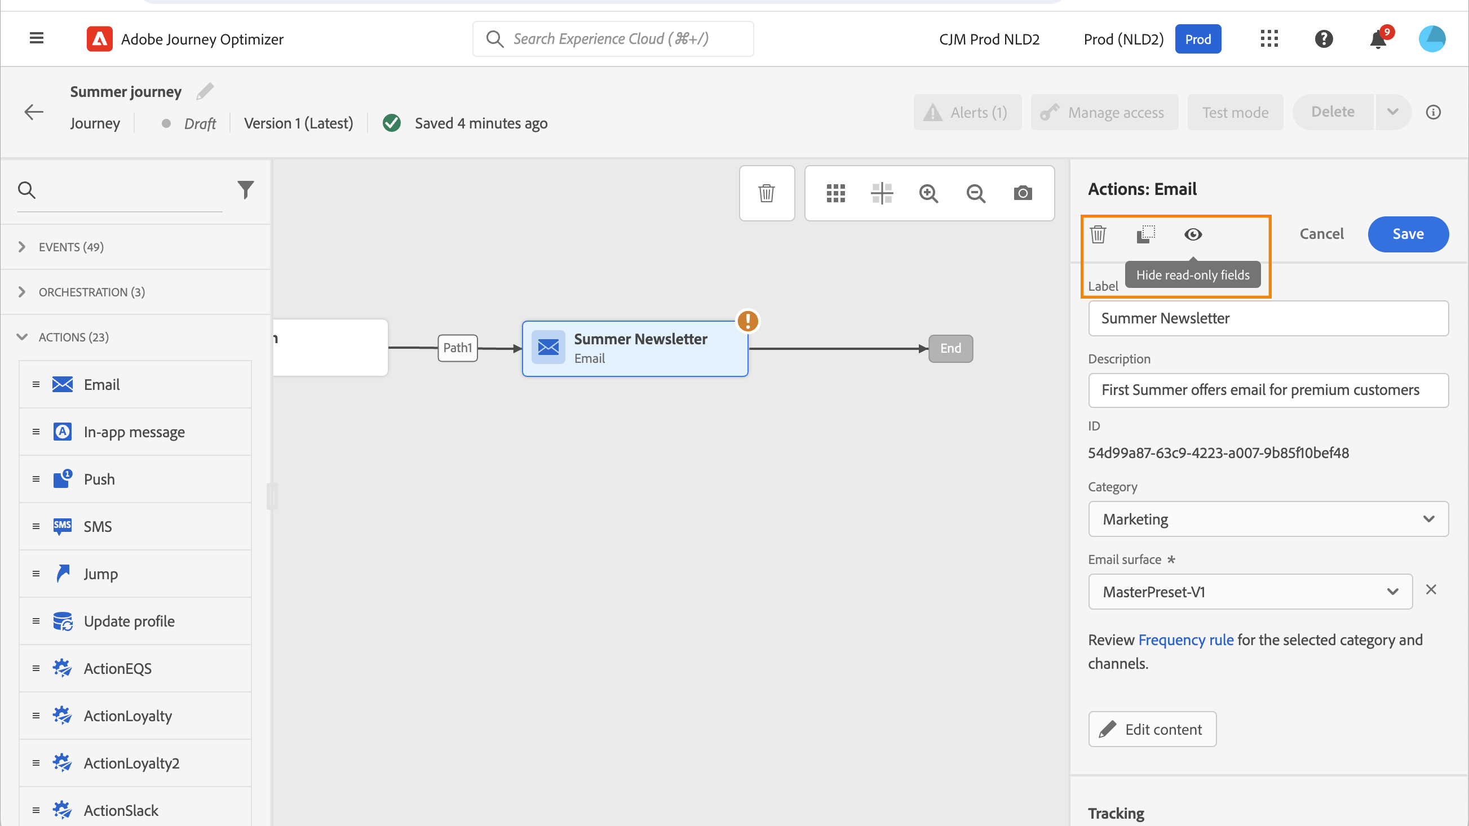The width and height of the screenshot is (1469, 826).
Task: Click the Edit content button
Action: coord(1152,729)
